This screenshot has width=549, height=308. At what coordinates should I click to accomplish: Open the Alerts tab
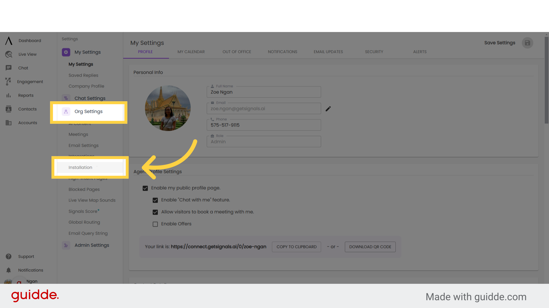pos(420,52)
